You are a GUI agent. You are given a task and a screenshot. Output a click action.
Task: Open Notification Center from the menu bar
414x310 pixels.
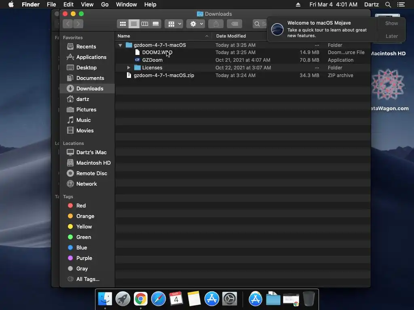[401, 4]
